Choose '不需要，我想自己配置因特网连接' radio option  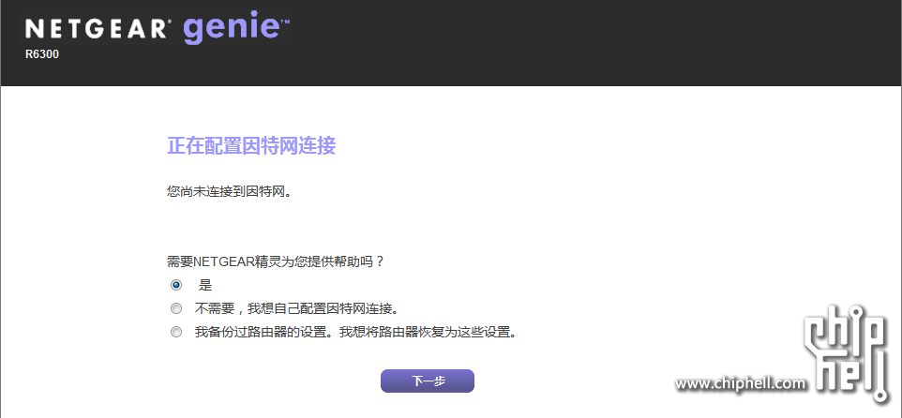pyautogui.click(x=176, y=308)
